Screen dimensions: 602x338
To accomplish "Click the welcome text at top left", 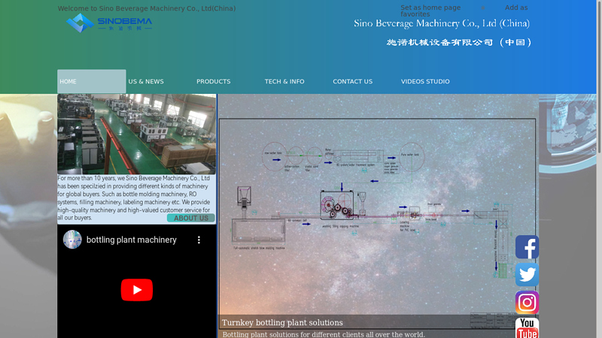I will click(147, 8).
